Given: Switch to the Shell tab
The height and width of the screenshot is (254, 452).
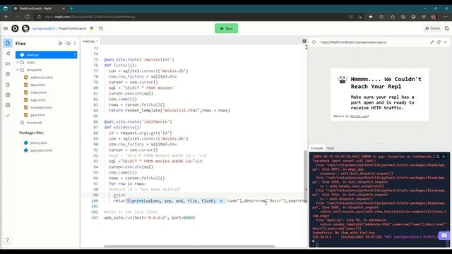Looking at the screenshot, I should coord(331,148).
